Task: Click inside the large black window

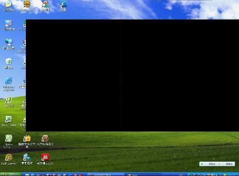Action: tap(132, 76)
